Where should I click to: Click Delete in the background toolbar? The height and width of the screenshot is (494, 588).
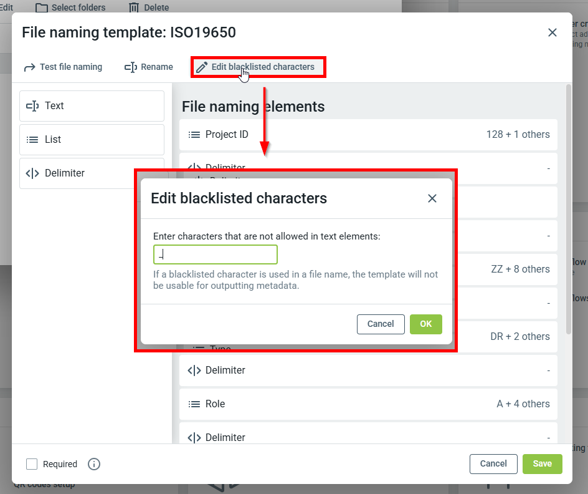[x=148, y=7]
